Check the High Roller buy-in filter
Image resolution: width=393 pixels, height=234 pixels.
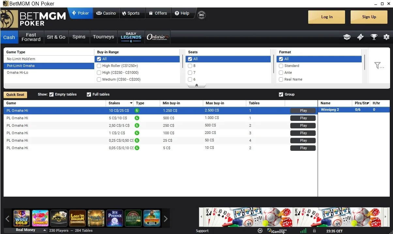pos(99,66)
